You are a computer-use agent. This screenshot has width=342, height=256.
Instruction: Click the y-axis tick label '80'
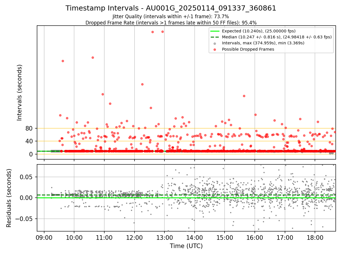(29, 129)
